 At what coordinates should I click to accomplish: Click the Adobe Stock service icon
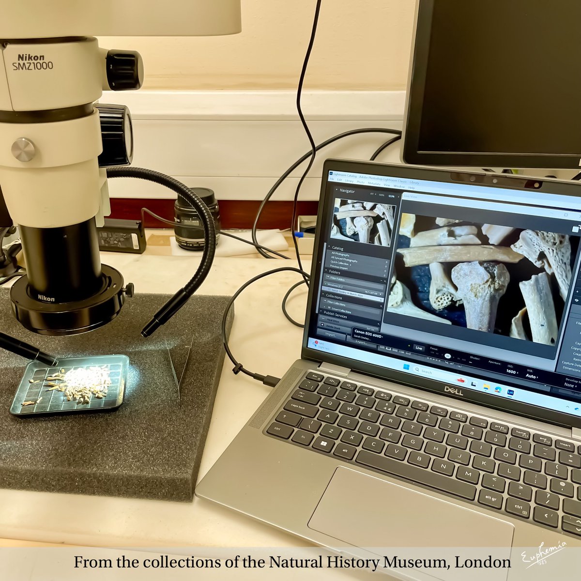point(322,324)
